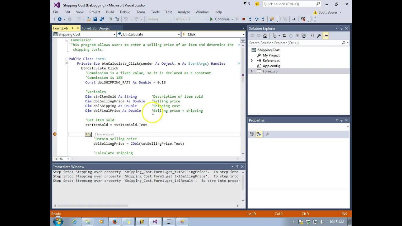Collapse the btnCalculate_Click Sub outlining box
Screen dimensions: 402x226
coord(67,64)
